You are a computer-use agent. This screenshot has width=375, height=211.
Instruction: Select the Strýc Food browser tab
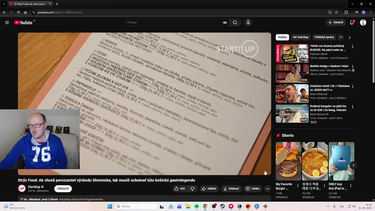tap(30, 4)
